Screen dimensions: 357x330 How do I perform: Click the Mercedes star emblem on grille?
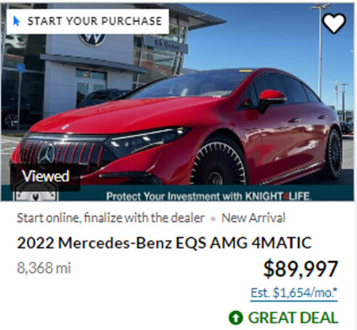pyautogui.click(x=46, y=154)
